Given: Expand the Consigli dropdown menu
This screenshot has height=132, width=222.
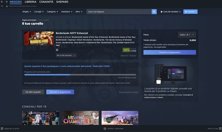Looking at the screenshot, I should tap(39, 12).
